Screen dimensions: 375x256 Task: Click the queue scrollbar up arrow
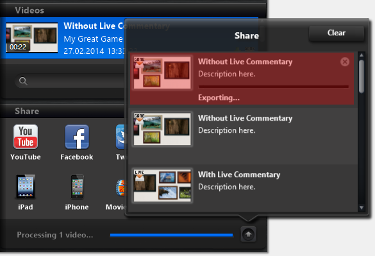click(362, 55)
